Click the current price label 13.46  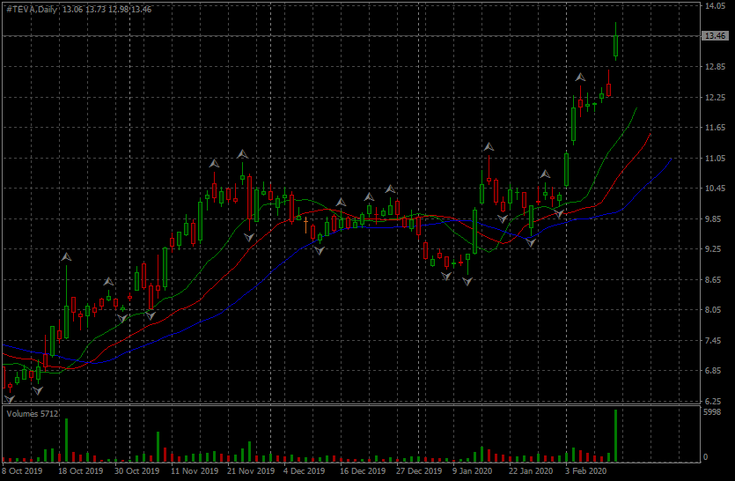[x=714, y=36]
